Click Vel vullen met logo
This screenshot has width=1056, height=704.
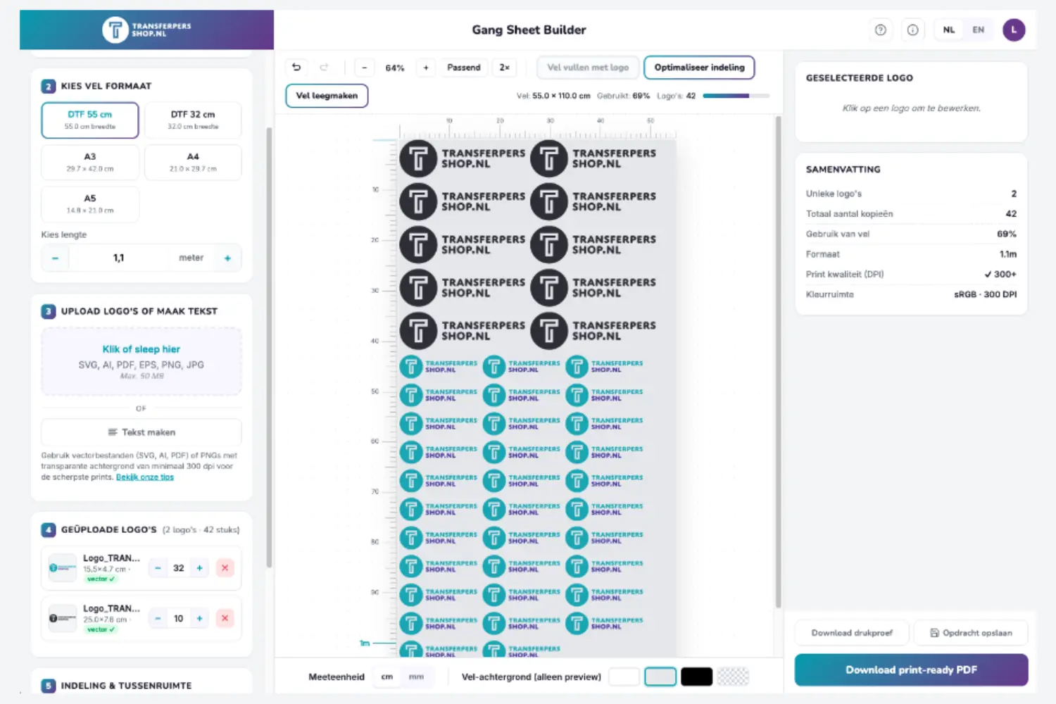point(588,68)
